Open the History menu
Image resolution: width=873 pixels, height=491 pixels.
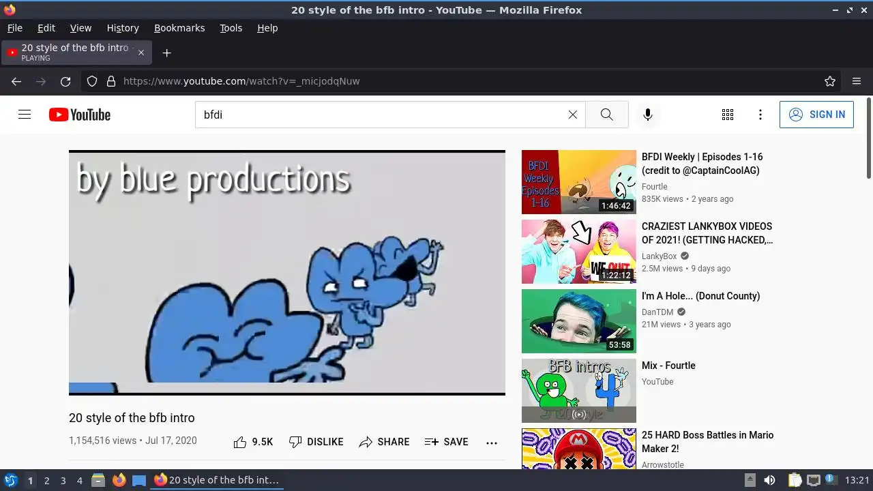click(123, 28)
